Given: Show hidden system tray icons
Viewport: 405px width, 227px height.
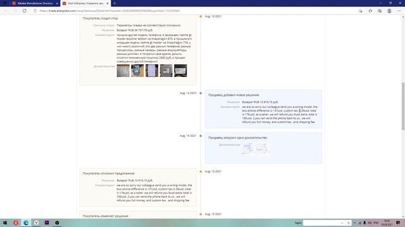Looking at the screenshot, I should tap(354, 223).
